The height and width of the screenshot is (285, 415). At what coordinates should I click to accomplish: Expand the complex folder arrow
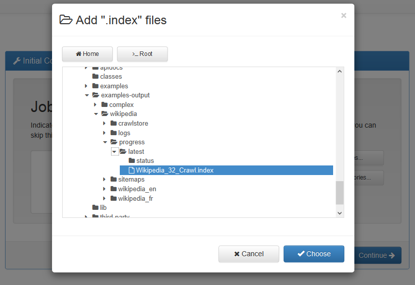[x=96, y=105]
